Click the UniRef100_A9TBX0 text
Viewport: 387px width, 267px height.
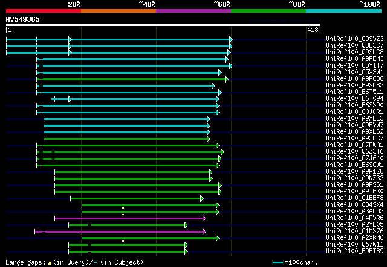point(354,192)
